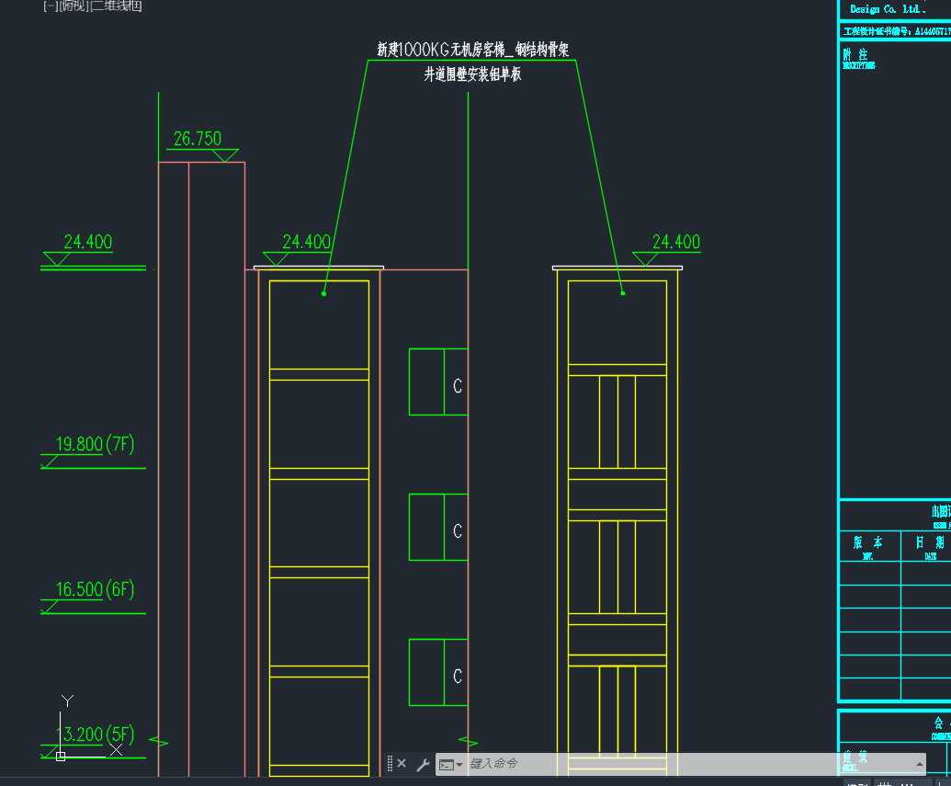Open the [-] viewport controls menu

pos(51,6)
